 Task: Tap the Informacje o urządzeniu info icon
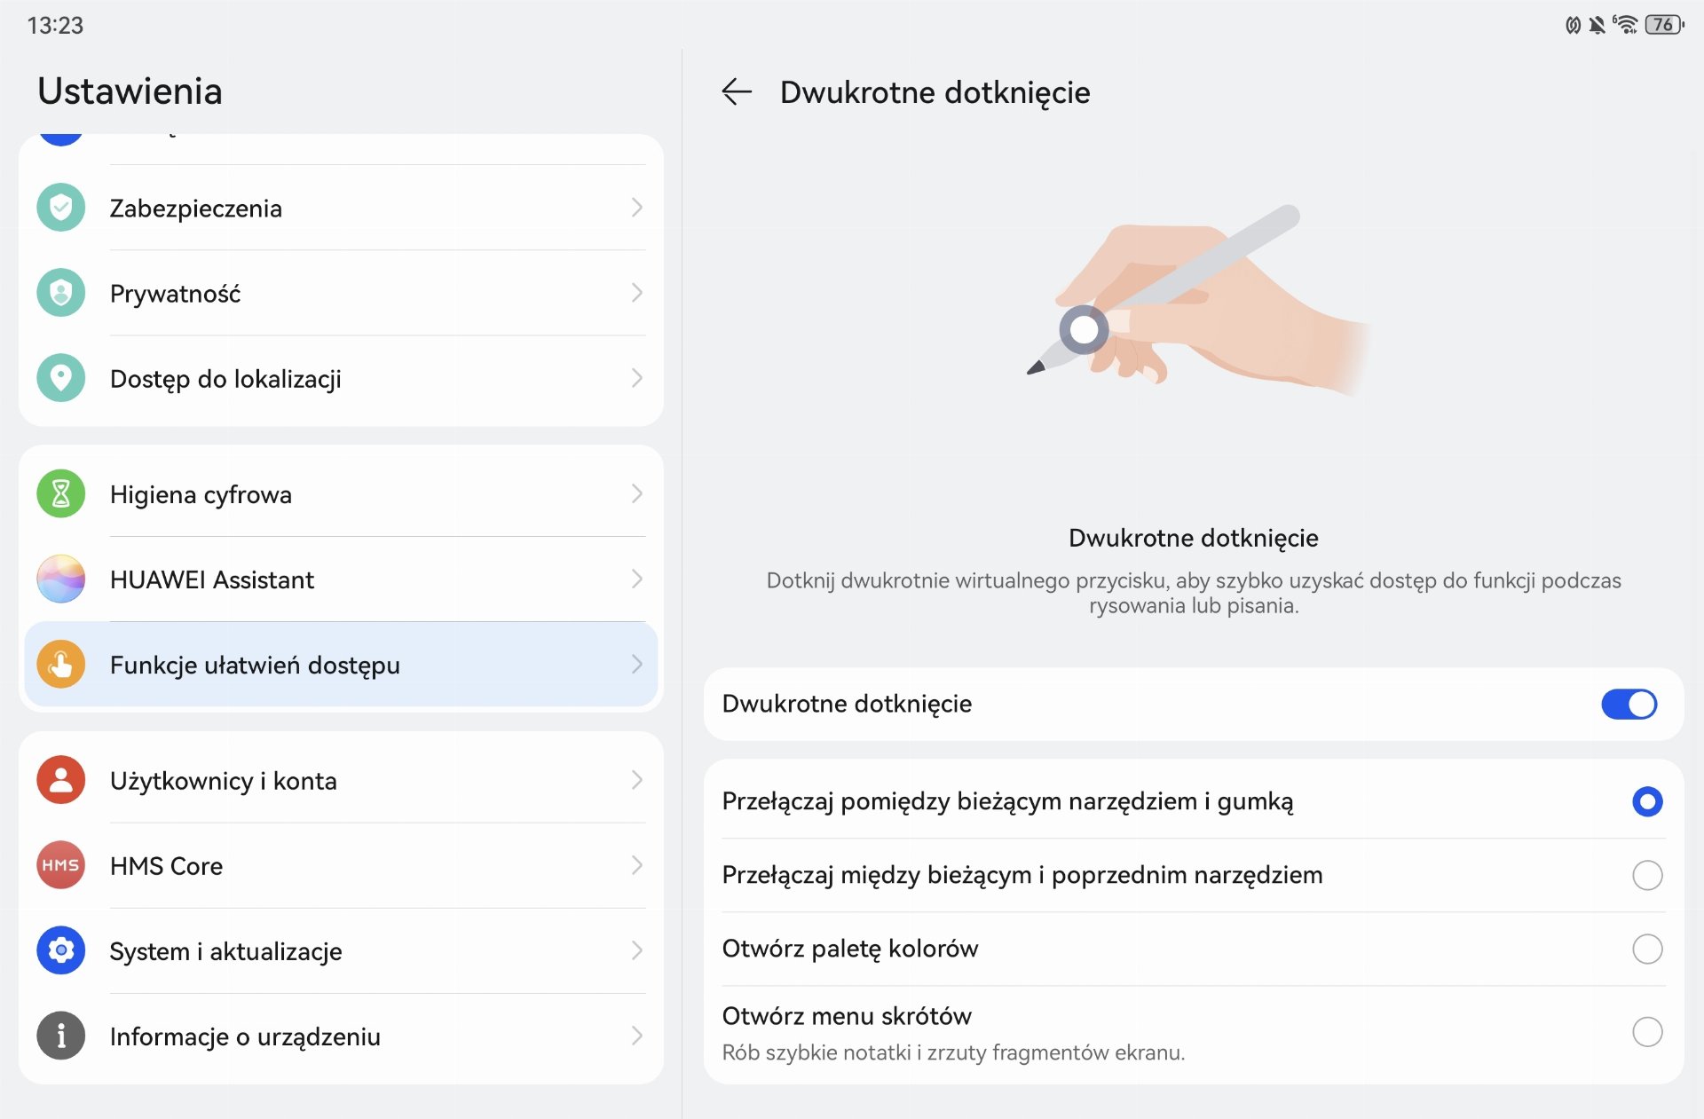click(x=60, y=1036)
